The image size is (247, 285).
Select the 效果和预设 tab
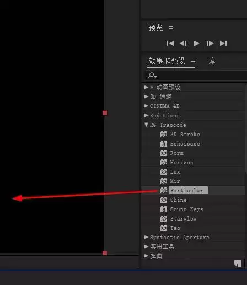[x=167, y=61]
